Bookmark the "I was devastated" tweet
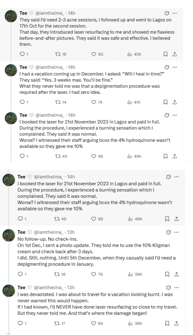The width and height of the screenshot is (193, 335). 167,323
